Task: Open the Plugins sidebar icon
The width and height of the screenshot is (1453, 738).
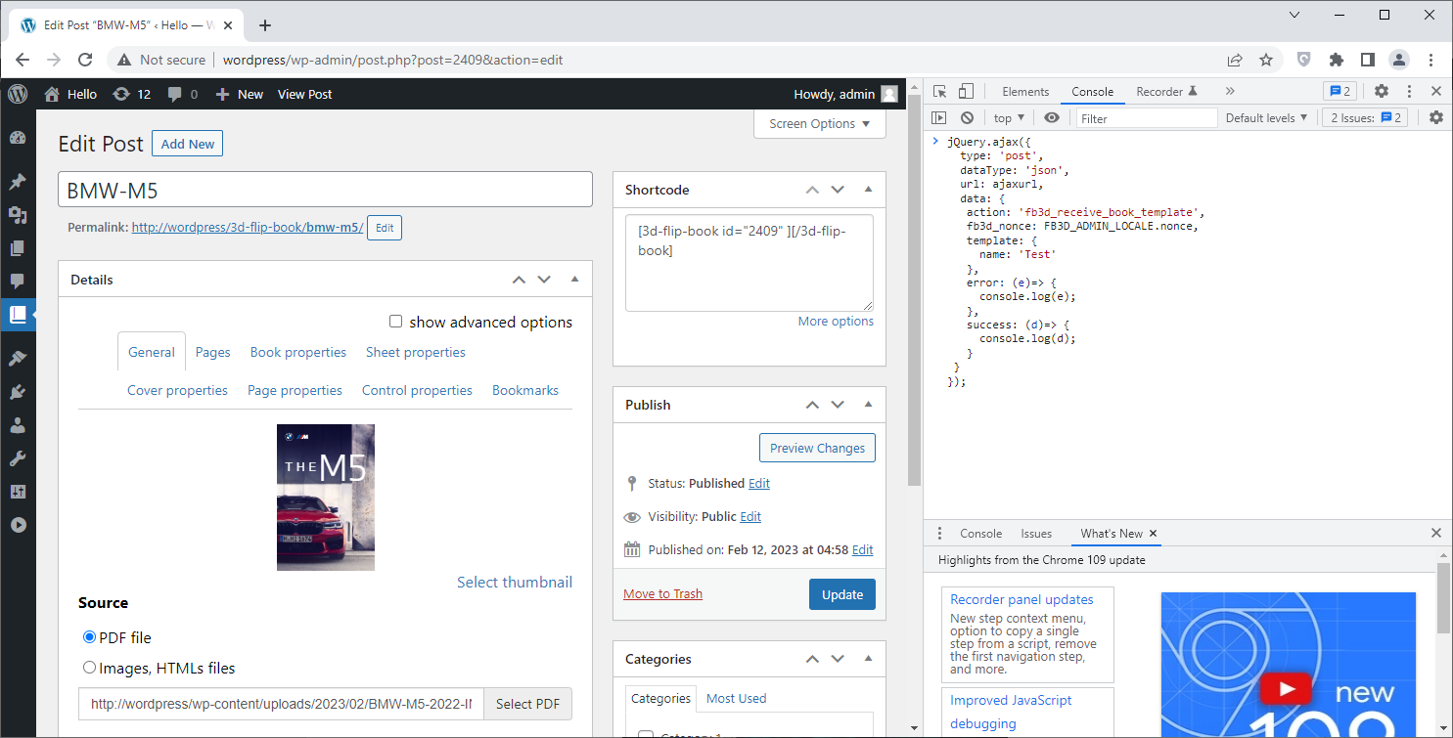Action: coord(18,392)
